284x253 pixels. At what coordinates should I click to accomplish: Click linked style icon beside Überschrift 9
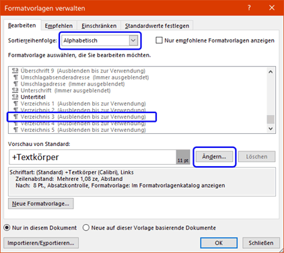coord(15,71)
